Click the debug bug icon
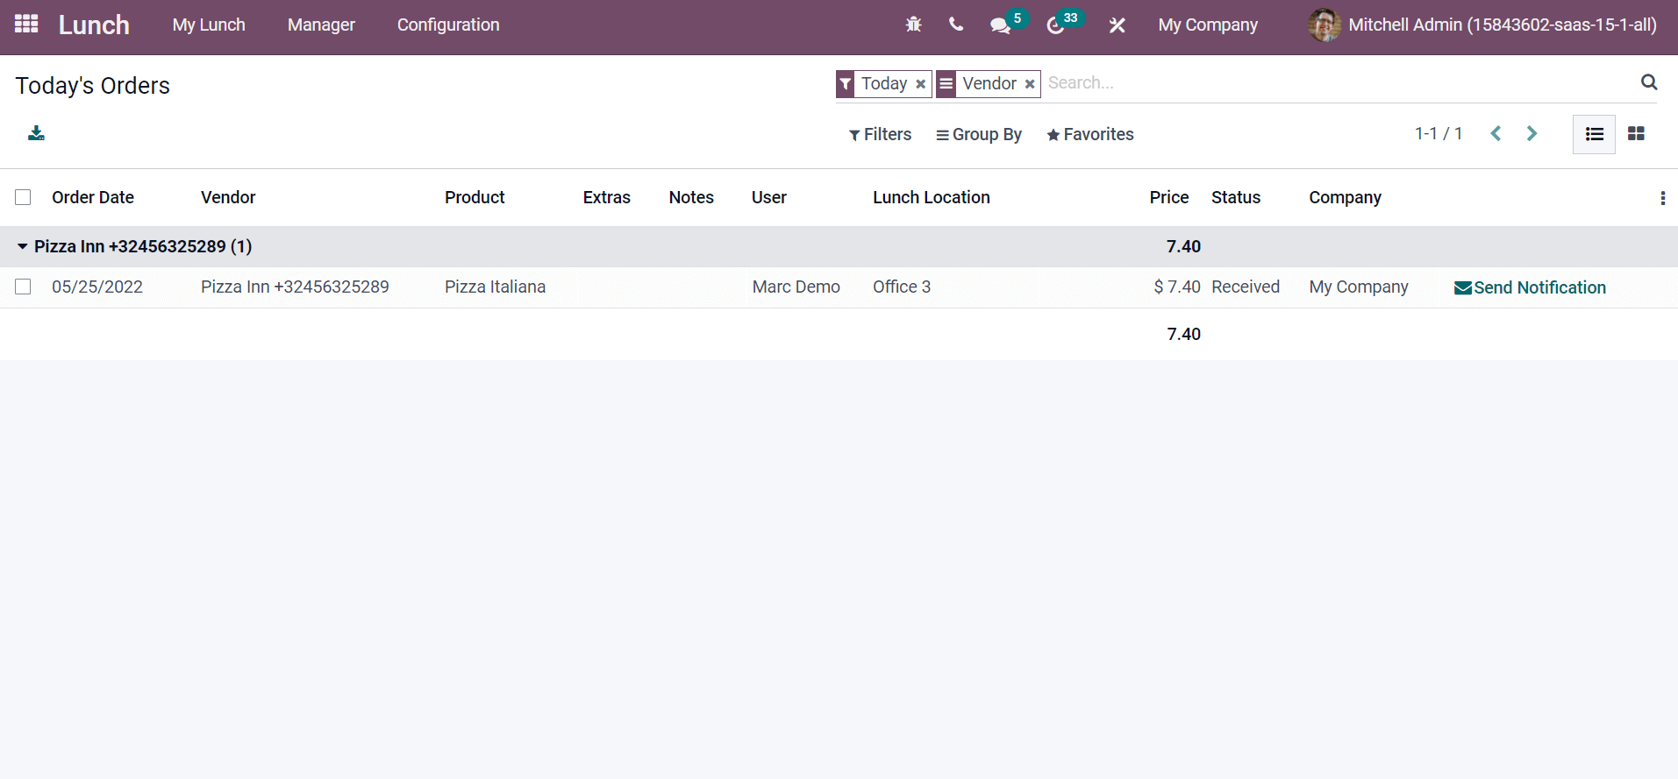This screenshot has width=1678, height=779. (913, 25)
